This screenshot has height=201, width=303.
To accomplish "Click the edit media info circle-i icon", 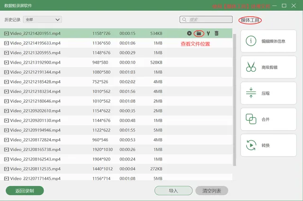I will point(251,41).
